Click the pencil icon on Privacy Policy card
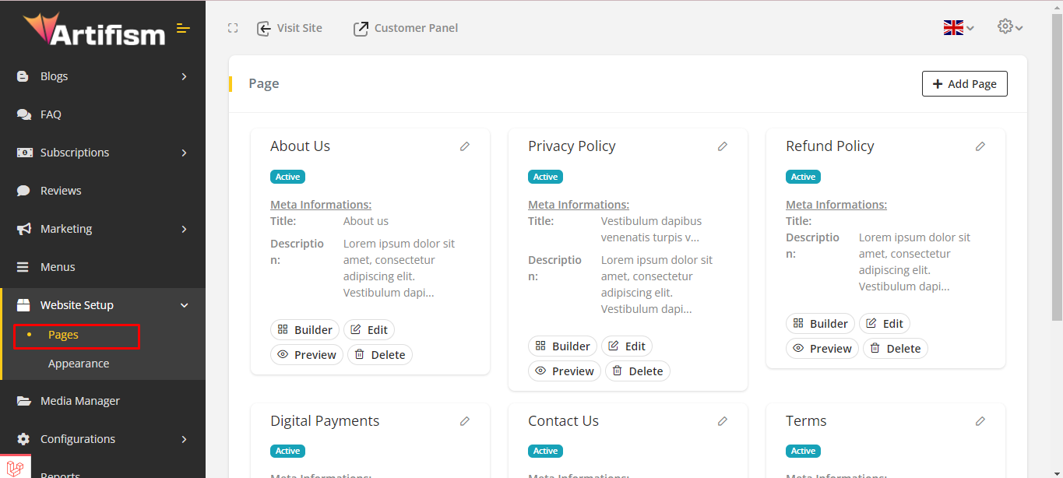The image size is (1063, 478). pyautogui.click(x=723, y=146)
